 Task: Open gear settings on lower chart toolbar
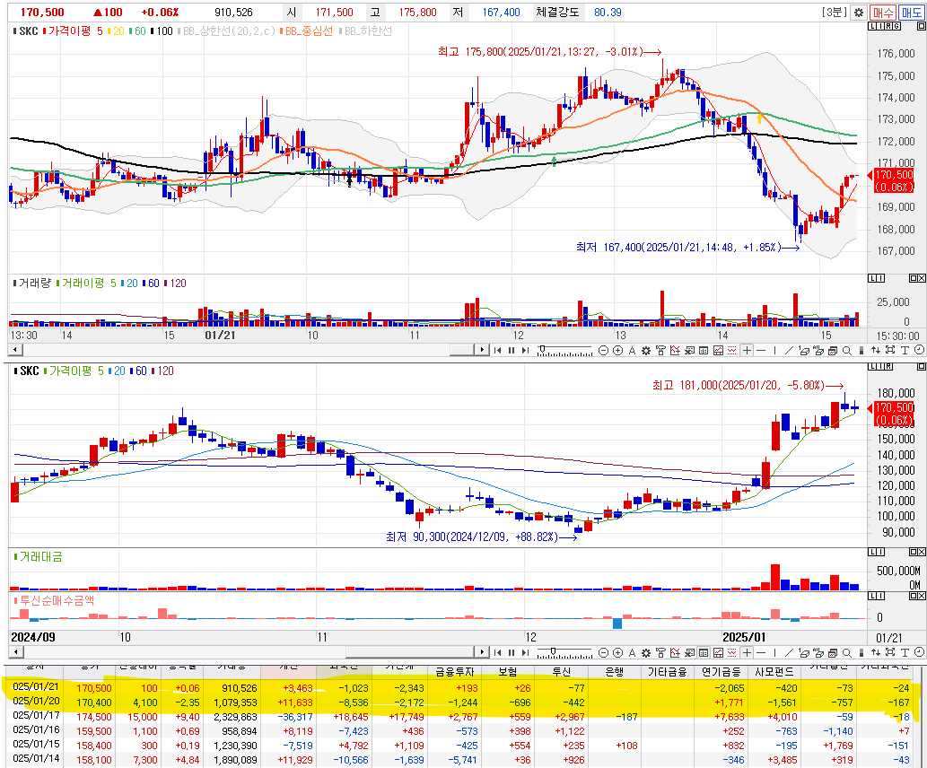click(x=646, y=653)
